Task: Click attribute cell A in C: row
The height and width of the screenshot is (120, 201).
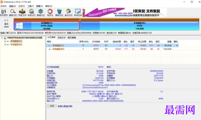Action: click(x=177, y=45)
